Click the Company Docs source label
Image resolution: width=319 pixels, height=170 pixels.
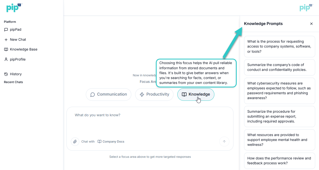pos(113,141)
